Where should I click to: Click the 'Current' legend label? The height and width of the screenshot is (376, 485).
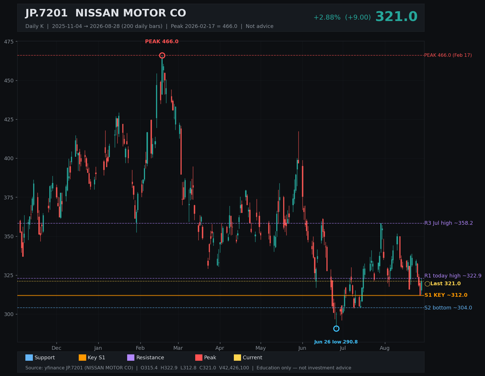tap(253, 358)
